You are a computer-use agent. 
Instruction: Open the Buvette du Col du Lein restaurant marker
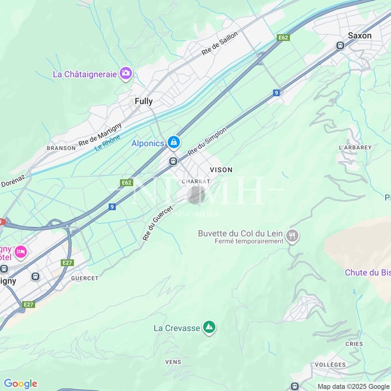click(292, 236)
